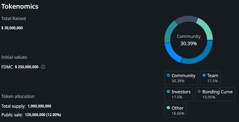Toggle the Other 18.66% legend item
The height and width of the screenshot is (122, 239).
click(175, 110)
